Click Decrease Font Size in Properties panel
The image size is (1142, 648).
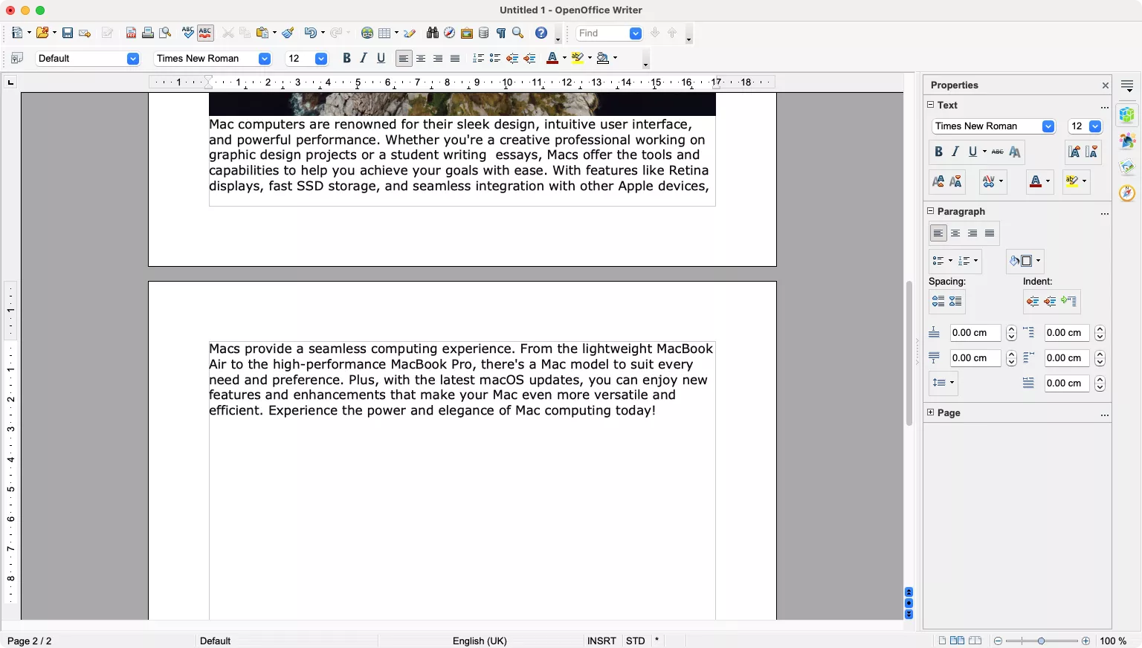click(1091, 152)
